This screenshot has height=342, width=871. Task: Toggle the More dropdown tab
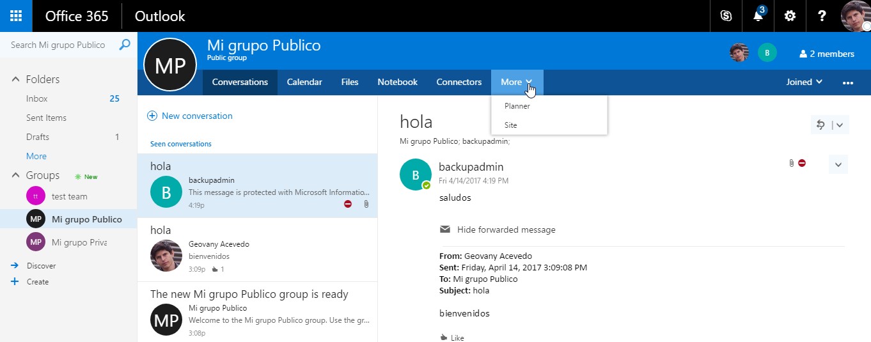[517, 82]
